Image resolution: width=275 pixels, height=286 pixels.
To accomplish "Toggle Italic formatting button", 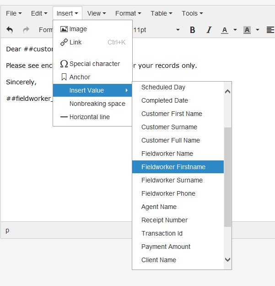I will (x=209, y=30).
